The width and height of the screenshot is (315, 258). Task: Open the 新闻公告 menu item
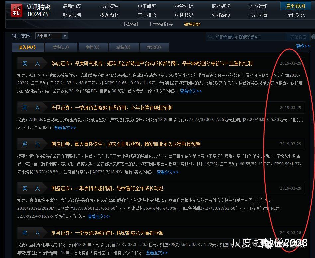pos(72,15)
